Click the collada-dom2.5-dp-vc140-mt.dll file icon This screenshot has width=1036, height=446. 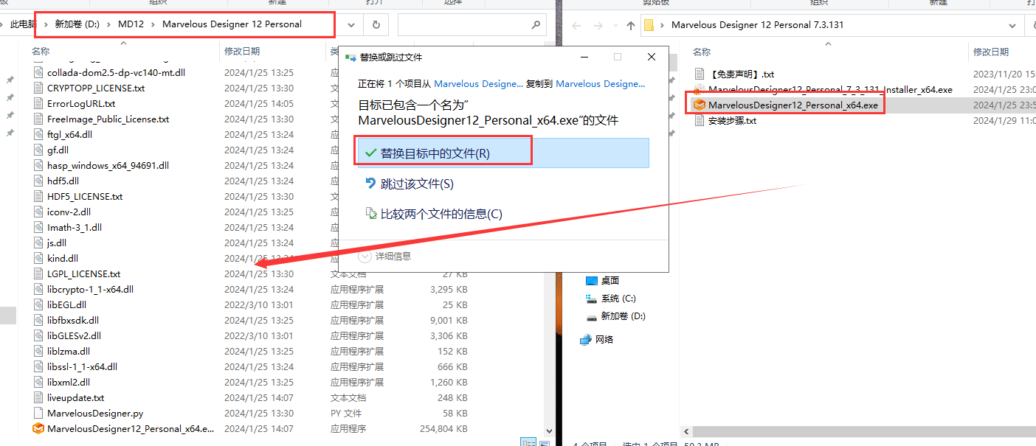pyautogui.click(x=40, y=72)
